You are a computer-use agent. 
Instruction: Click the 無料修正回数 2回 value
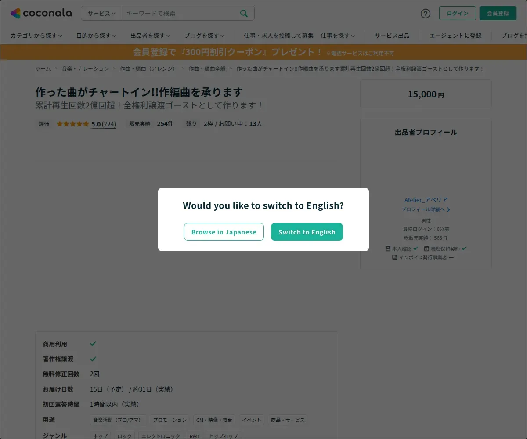pyautogui.click(x=95, y=374)
